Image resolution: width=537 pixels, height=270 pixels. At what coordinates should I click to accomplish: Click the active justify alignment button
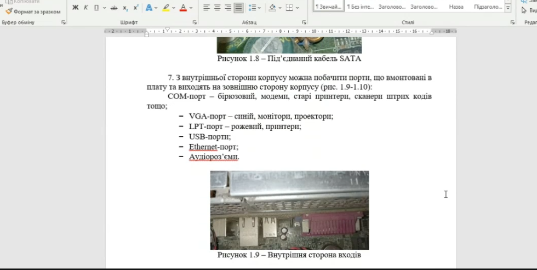tap(239, 8)
